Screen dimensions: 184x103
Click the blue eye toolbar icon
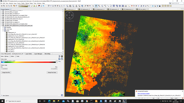pyautogui.click(x=153, y=6)
